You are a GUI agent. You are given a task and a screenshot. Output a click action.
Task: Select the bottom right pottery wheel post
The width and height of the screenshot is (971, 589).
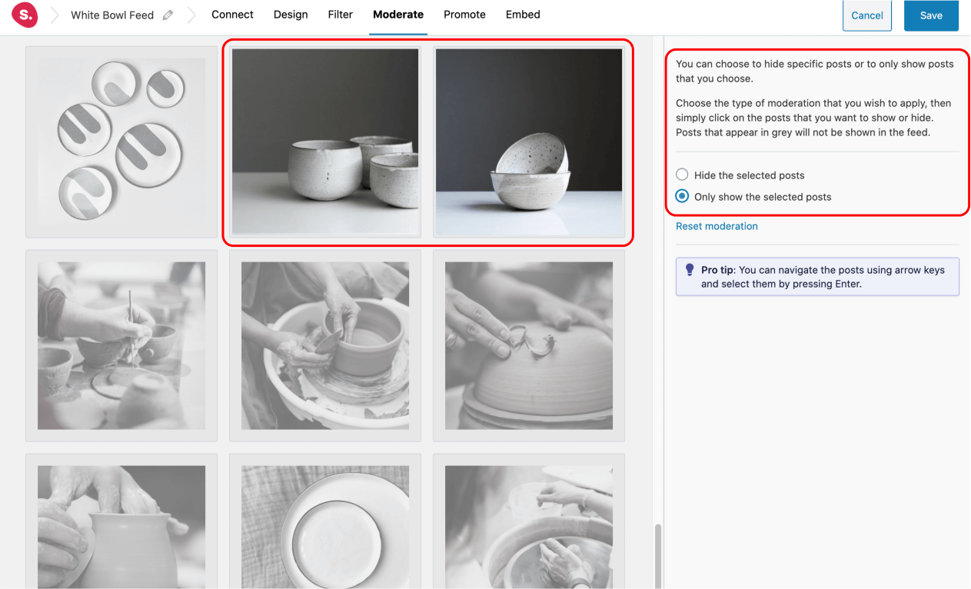coord(529,521)
